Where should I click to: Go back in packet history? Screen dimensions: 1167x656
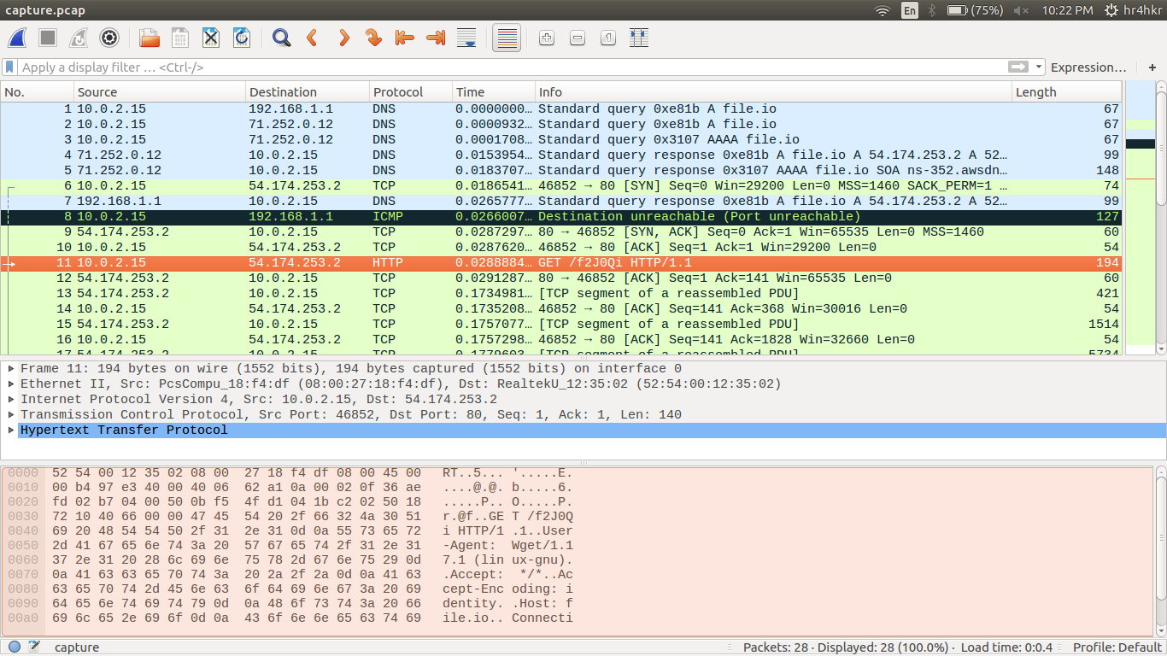(312, 38)
